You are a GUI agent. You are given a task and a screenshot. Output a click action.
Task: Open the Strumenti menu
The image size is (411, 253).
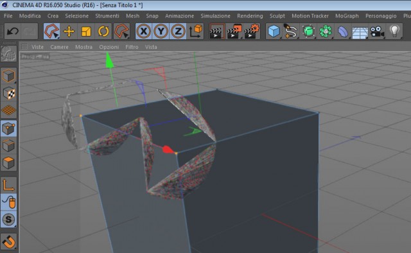tap(107, 16)
